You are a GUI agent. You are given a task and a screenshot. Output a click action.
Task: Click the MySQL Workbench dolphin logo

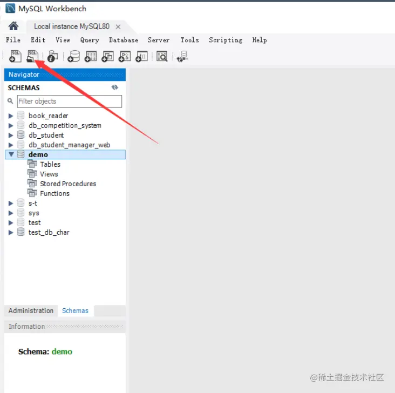[10, 8]
